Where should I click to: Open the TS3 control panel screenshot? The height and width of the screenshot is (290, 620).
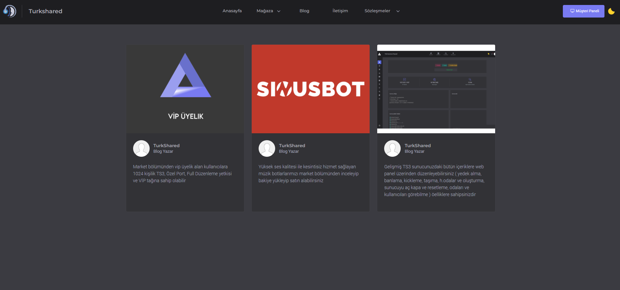[436, 89]
